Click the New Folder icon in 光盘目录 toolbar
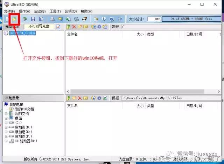Viewport: 224px width, 164px height. click(80, 27)
